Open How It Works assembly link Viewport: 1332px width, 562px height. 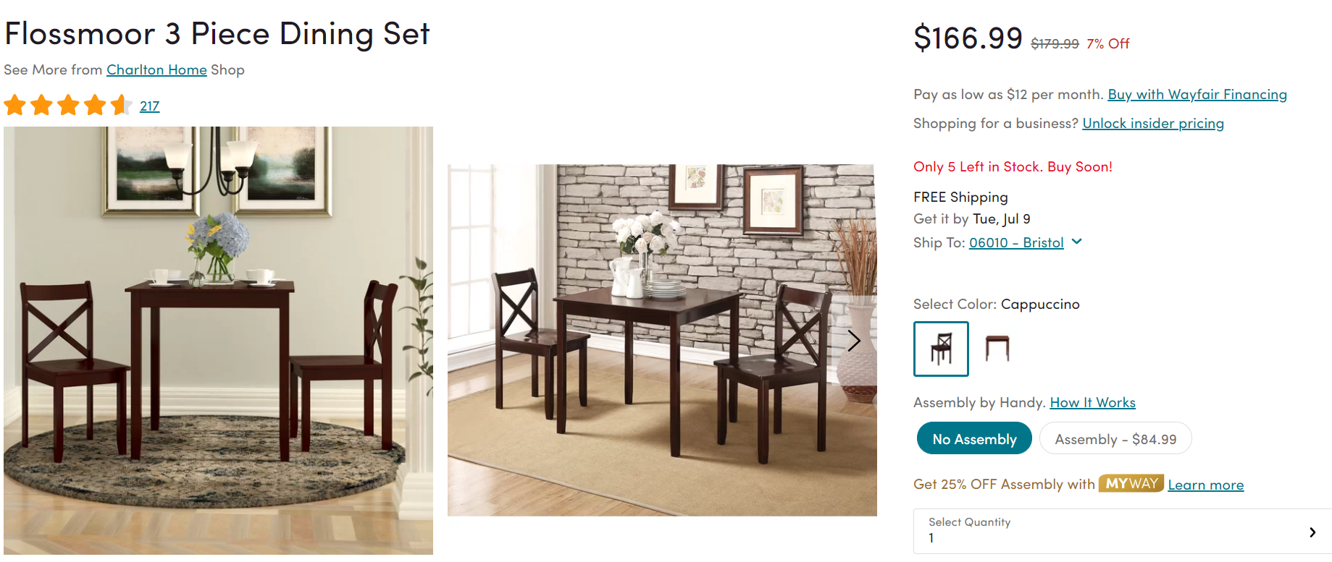pyautogui.click(x=1092, y=403)
